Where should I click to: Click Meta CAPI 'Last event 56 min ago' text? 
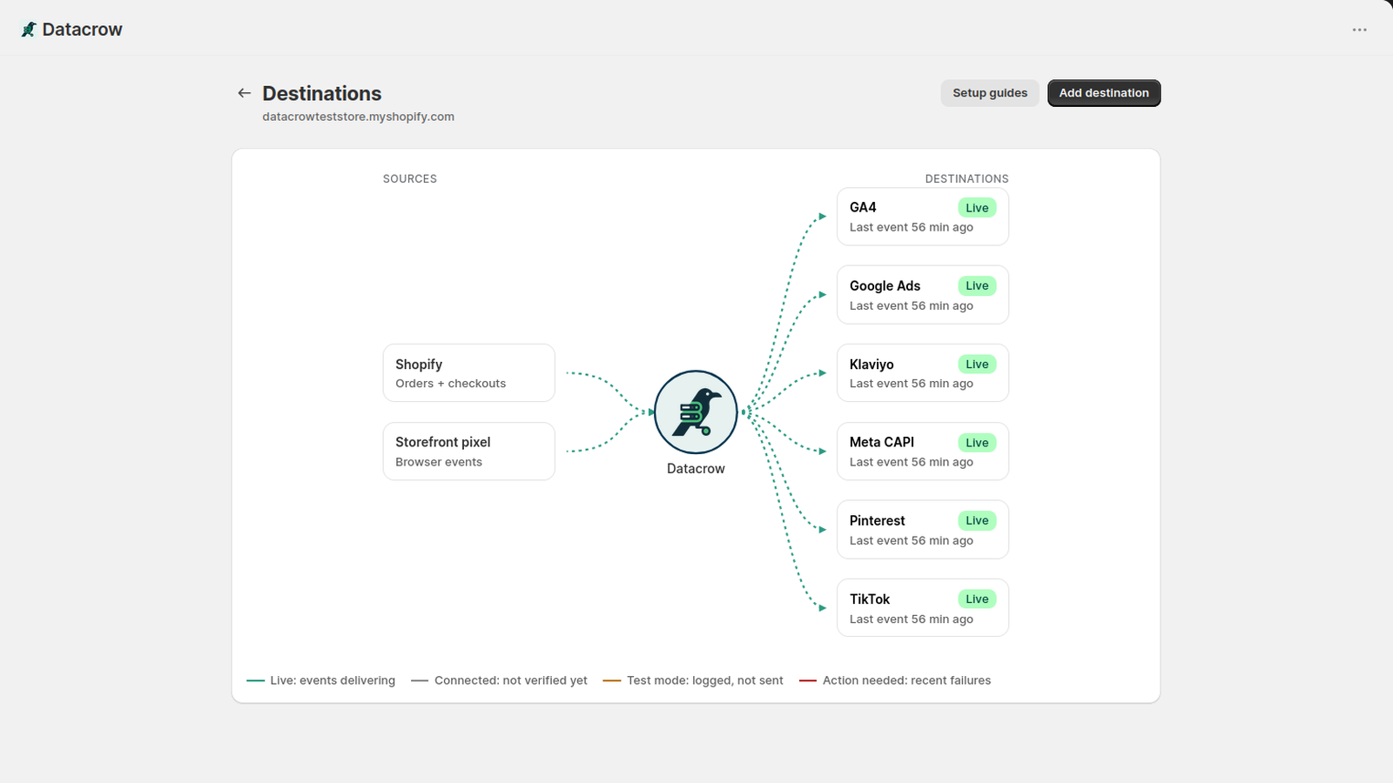coord(912,462)
